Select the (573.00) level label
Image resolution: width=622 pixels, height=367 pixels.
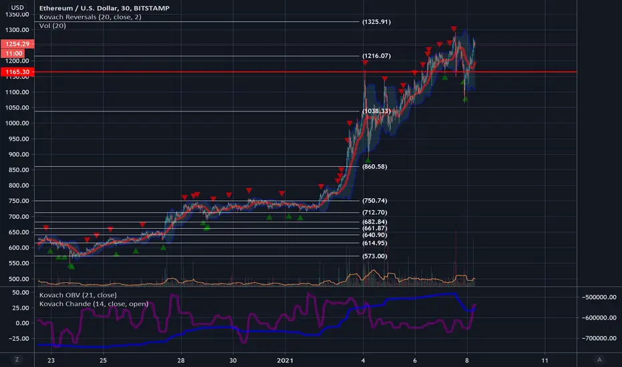pyautogui.click(x=374, y=256)
